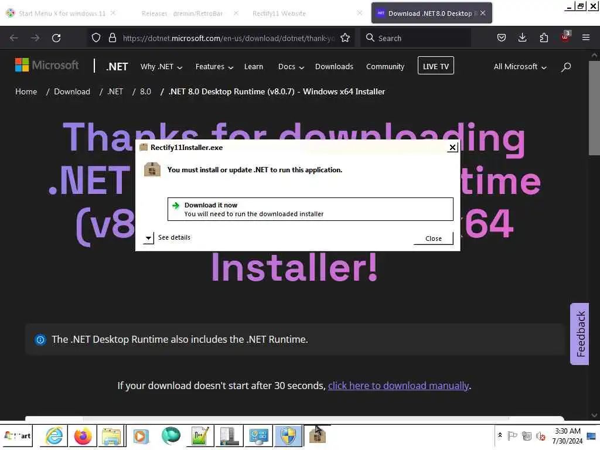Open the green chart notepad taskbar icon
This screenshot has width=600, height=450.
pyautogui.click(x=200, y=436)
